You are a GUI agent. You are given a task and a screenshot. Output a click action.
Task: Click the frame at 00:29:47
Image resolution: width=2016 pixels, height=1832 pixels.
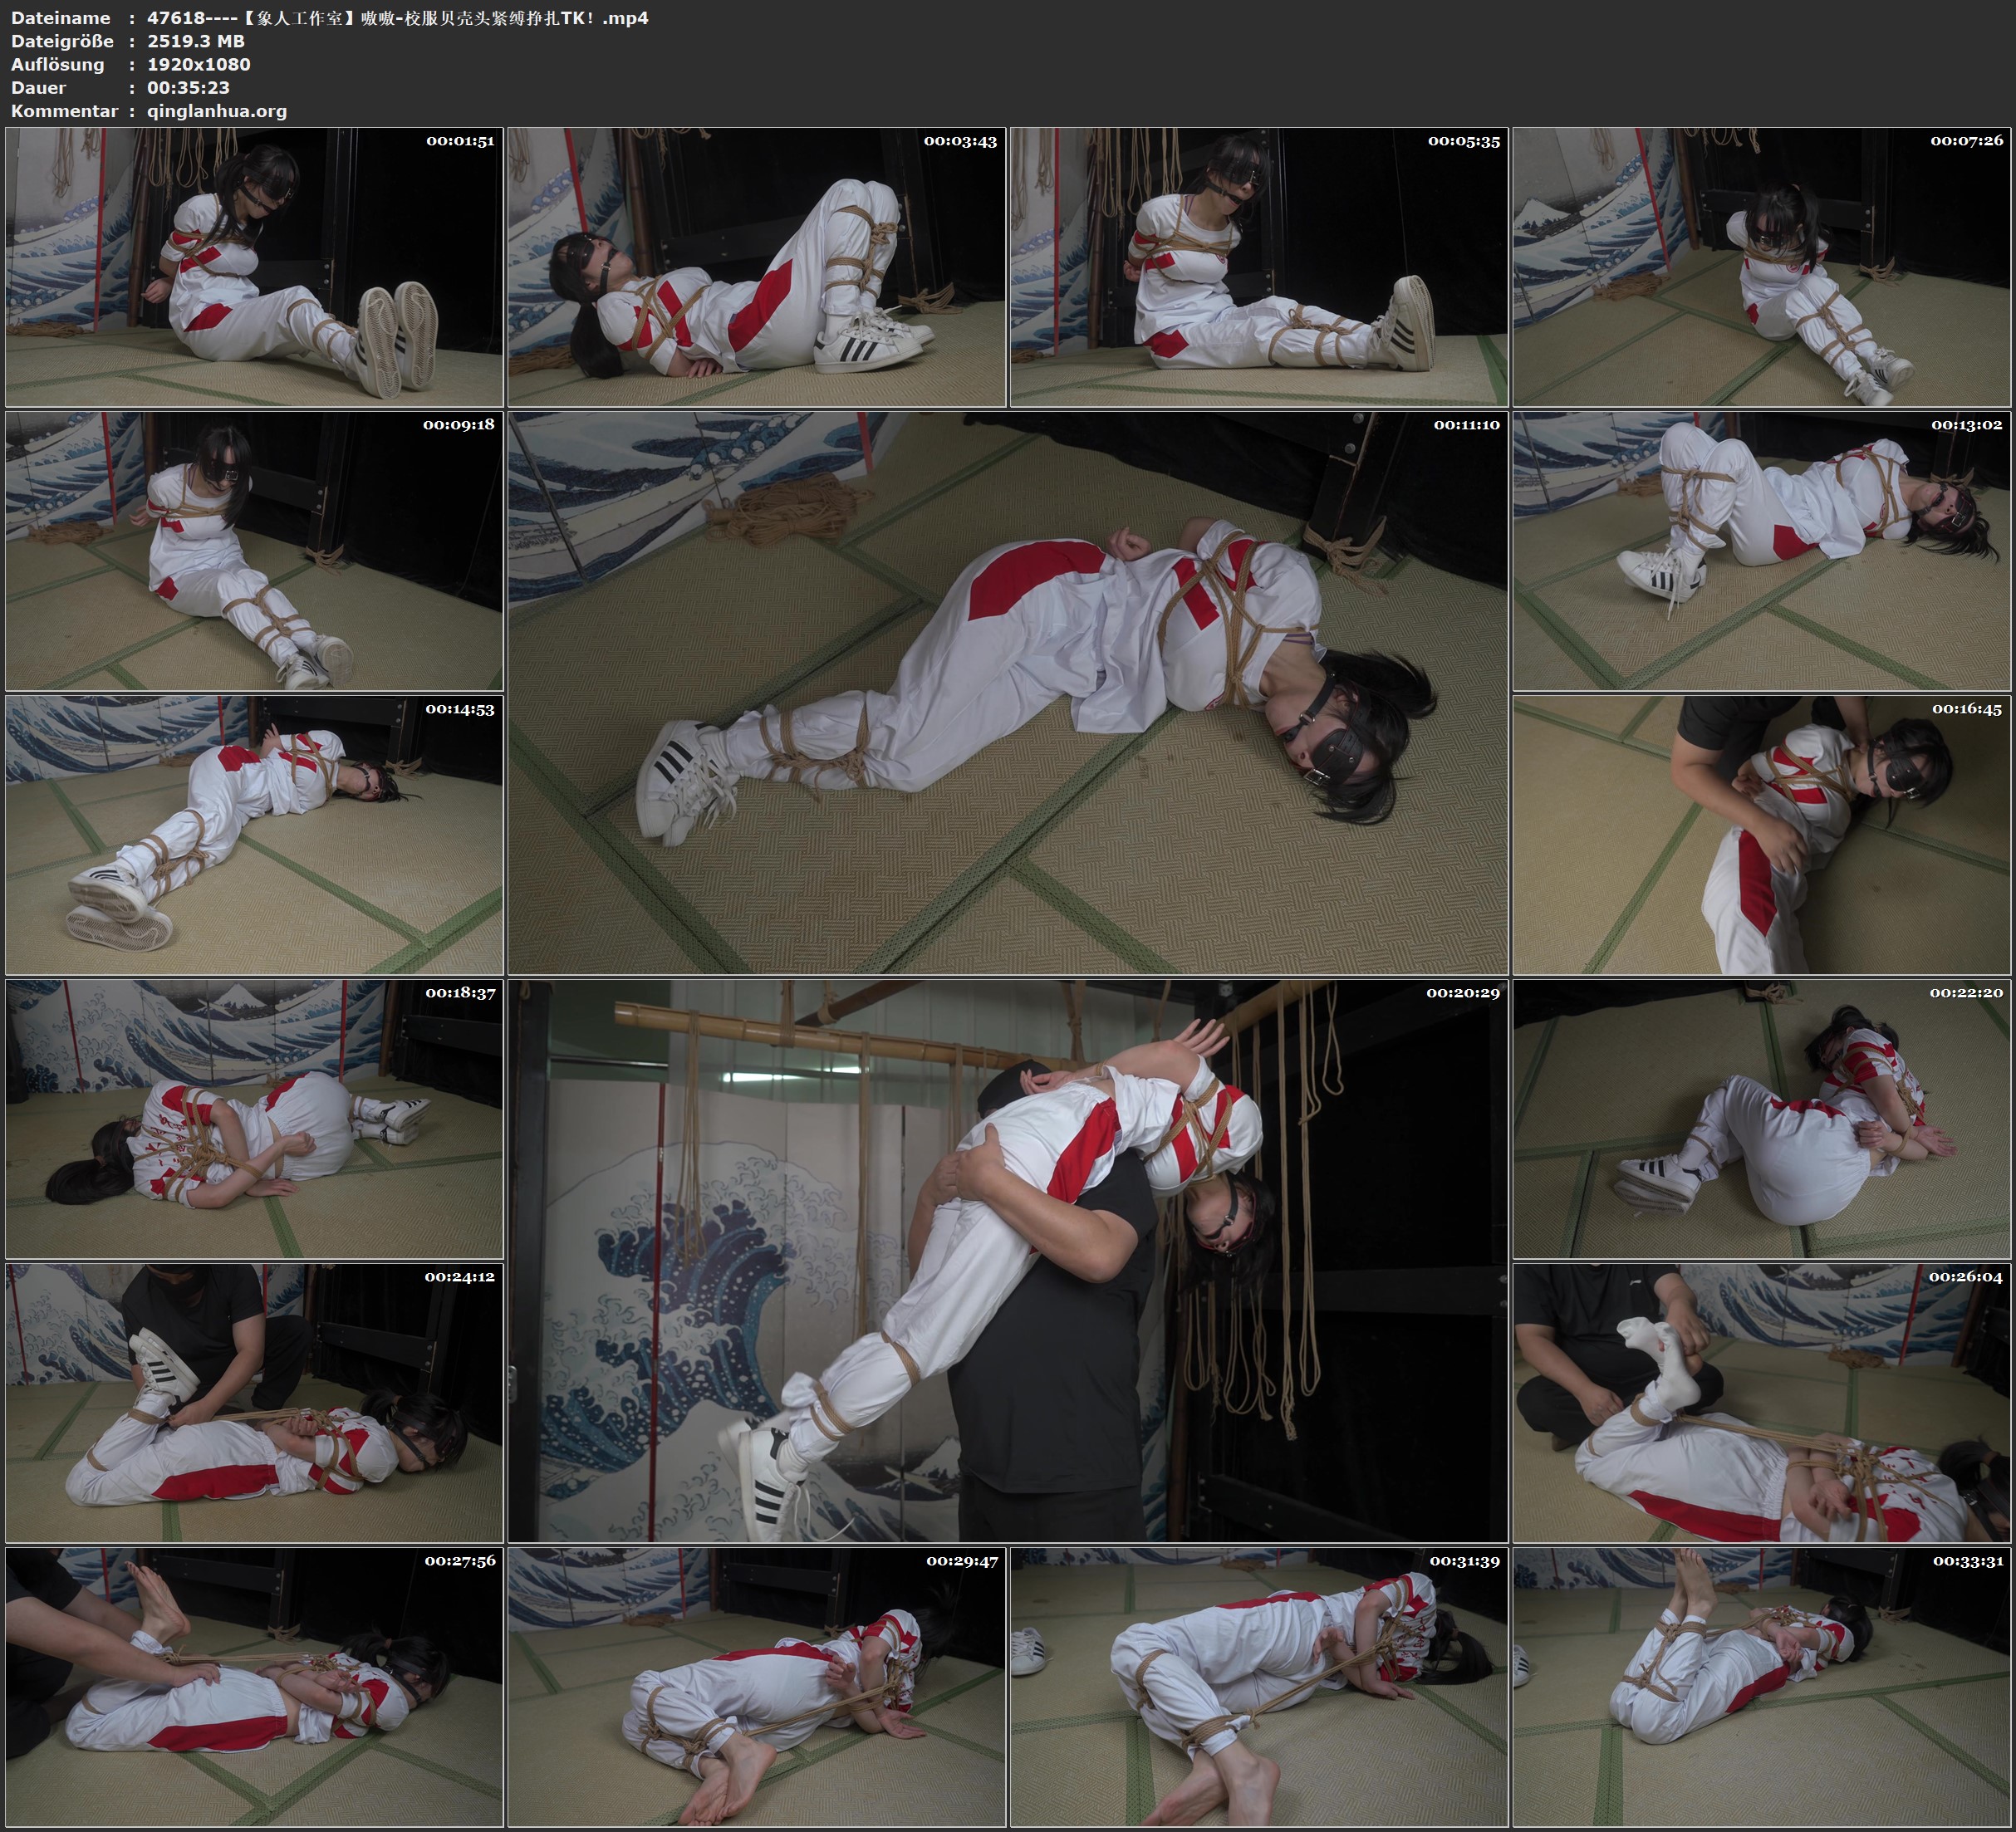point(756,1687)
